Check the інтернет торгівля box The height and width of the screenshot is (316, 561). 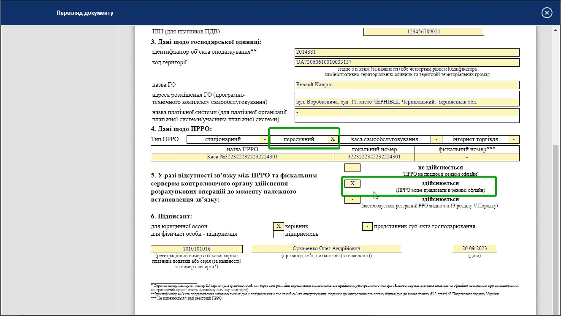point(514,139)
